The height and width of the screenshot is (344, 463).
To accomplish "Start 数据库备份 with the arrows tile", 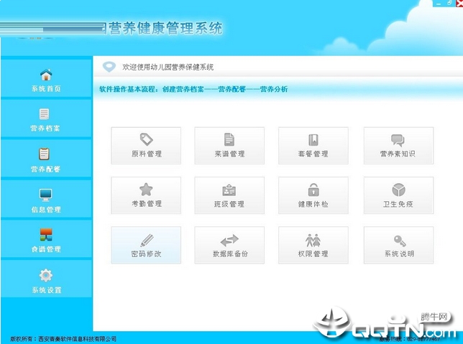I will click(229, 245).
